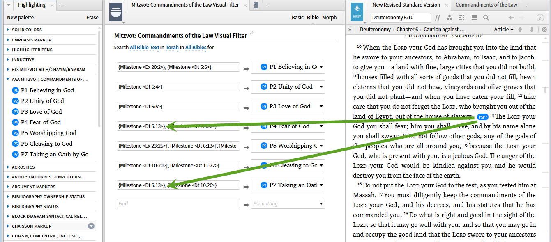This screenshot has height=242, width=551.
Task: Click the P5P7 highlight badge in verse 13
Action: [x=483, y=117]
